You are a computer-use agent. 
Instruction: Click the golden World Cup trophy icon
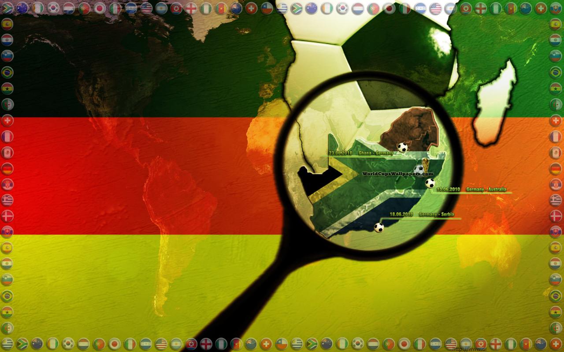[x=425, y=166]
